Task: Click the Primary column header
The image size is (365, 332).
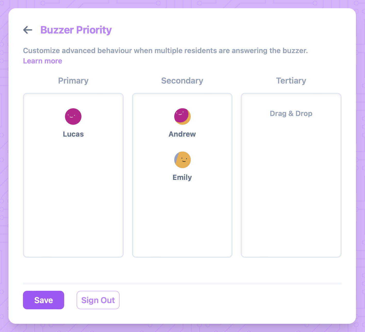Action: (x=73, y=81)
